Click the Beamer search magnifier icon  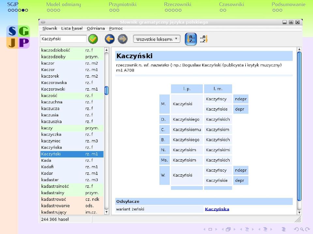[302, 229]
